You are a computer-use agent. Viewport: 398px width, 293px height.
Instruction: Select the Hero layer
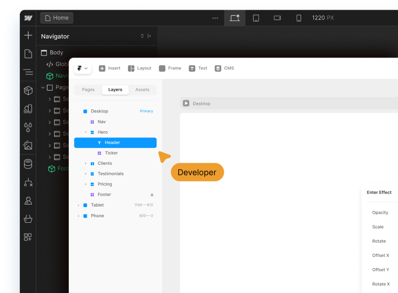point(102,132)
